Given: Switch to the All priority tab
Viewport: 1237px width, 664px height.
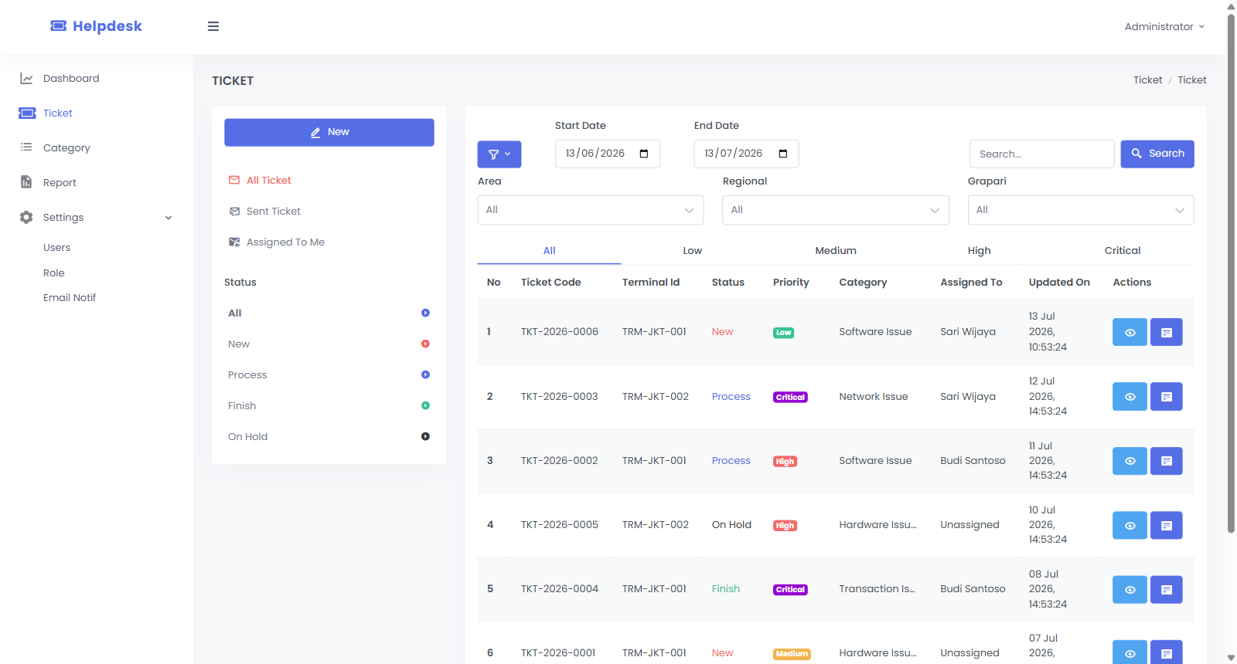Looking at the screenshot, I should click(549, 251).
